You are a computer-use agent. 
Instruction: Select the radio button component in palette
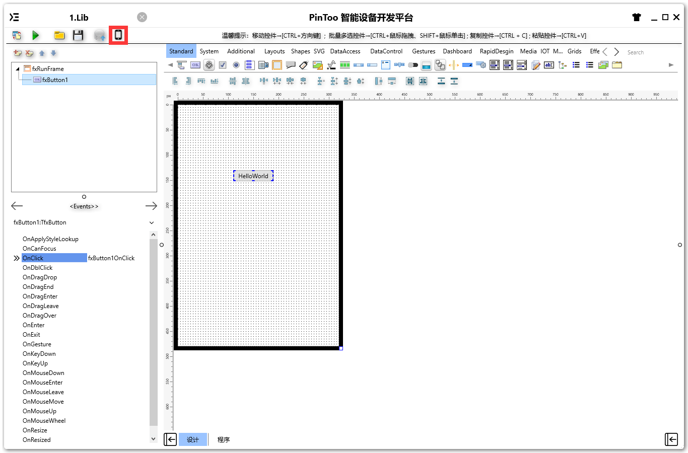pyautogui.click(x=236, y=65)
